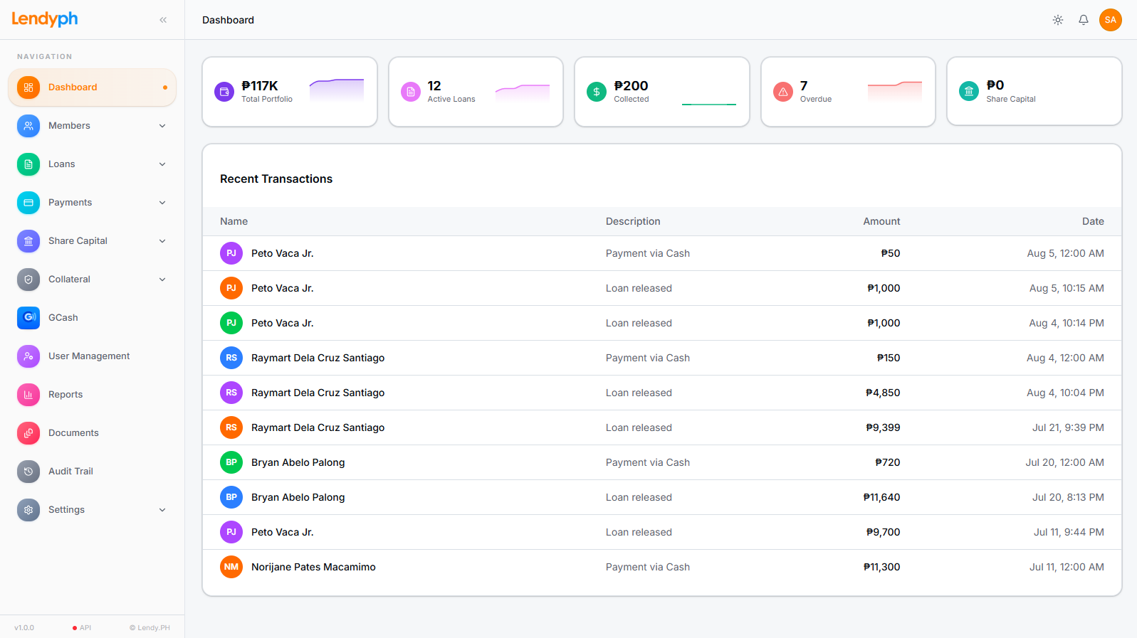Click the Total Portfolio wallet icon
The height and width of the screenshot is (638, 1137).
coord(224,92)
